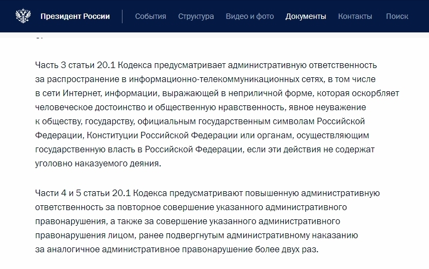Image resolution: width=429 pixels, height=269 pixels.
Task: Select the Документы navigation item
Action: point(305,16)
